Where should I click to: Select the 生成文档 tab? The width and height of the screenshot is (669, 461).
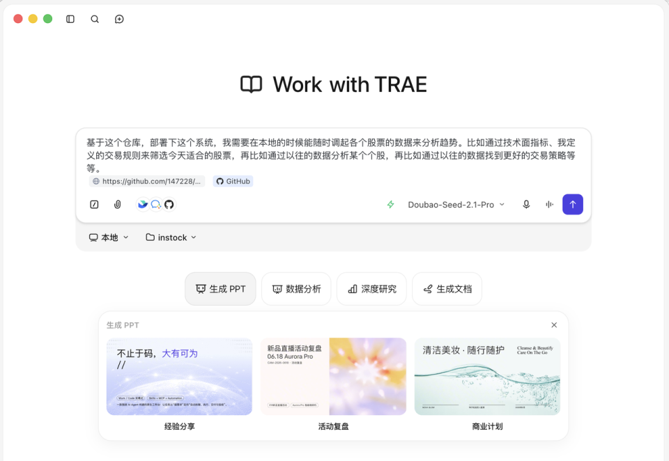click(x=447, y=289)
